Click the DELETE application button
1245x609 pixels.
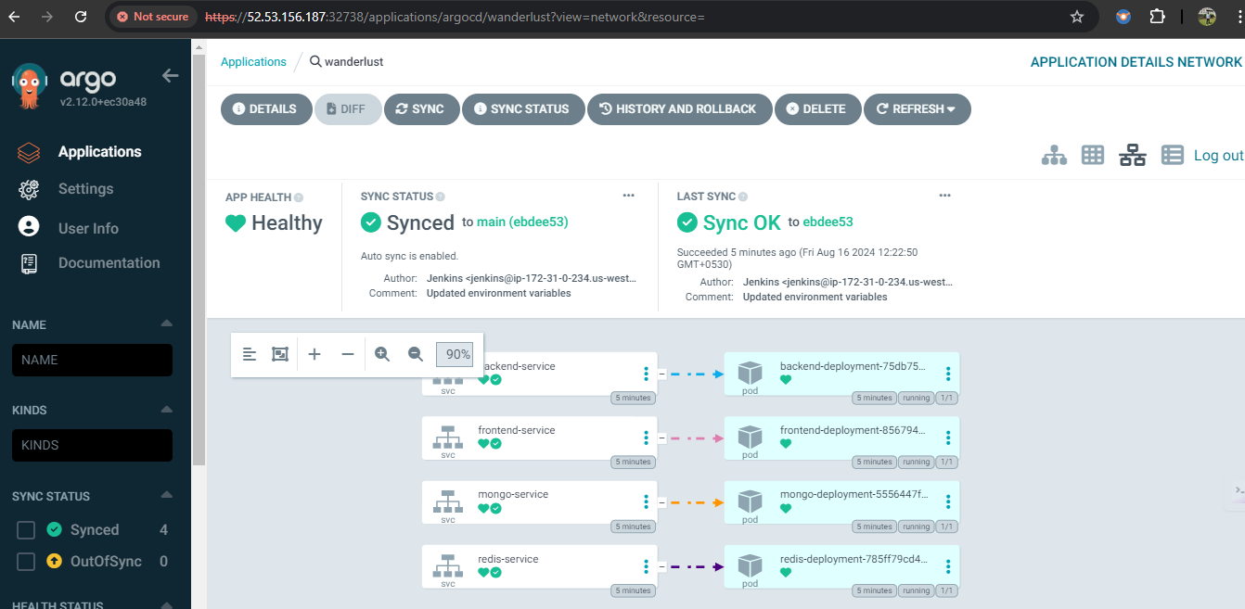[817, 108]
